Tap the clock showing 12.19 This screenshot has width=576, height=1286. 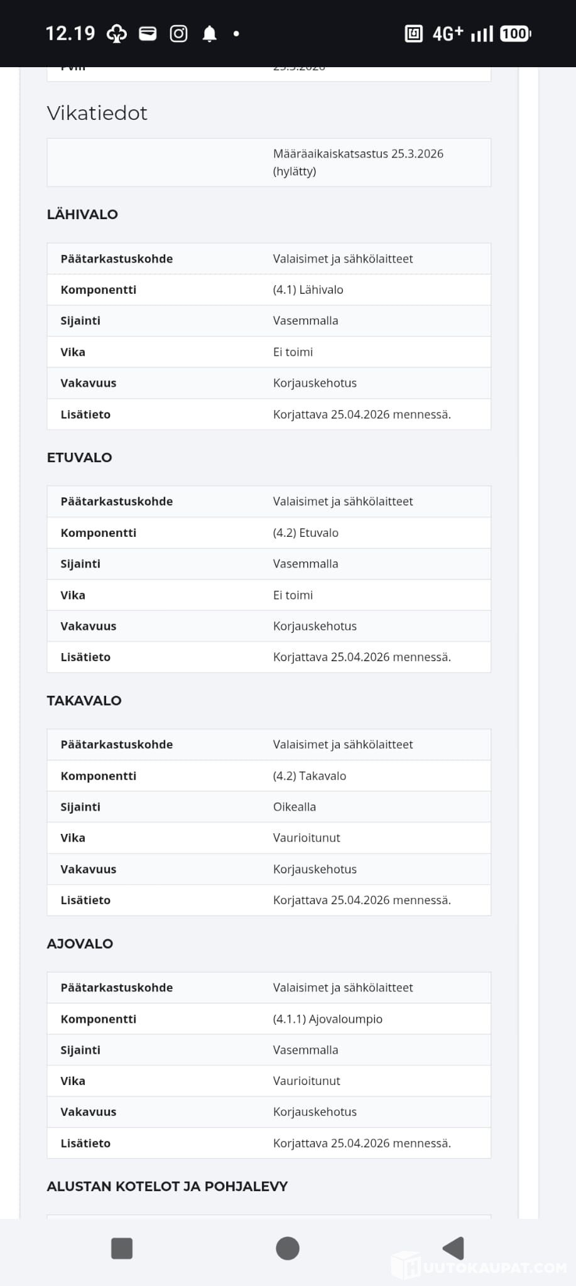click(x=70, y=33)
